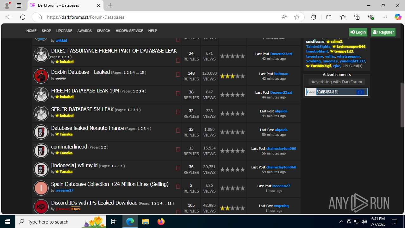The height and width of the screenshot is (228, 405).
Task: Add page to favorites star icon
Action: [x=297, y=17]
